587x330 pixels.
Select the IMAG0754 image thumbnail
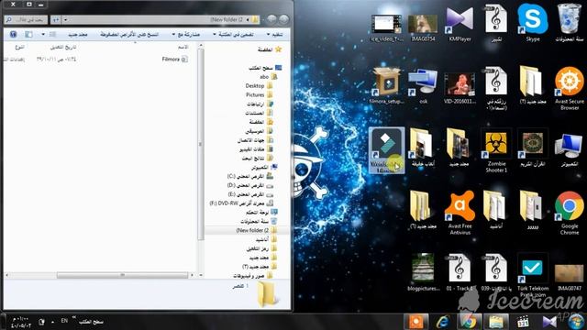point(423,27)
